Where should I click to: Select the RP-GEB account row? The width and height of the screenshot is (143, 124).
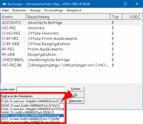pos(70,55)
